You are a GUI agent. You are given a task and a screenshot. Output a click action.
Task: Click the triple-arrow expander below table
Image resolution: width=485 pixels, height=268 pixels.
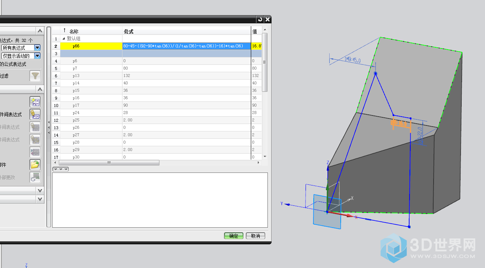[61, 169]
